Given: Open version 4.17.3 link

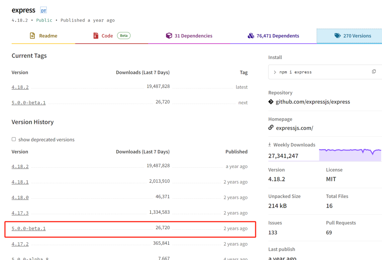Looking at the screenshot, I should pyautogui.click(x=20, y=213).
